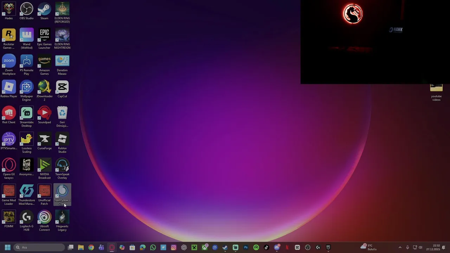Click the Rockstar Games Launcher icon

click(x=9, y=39)
